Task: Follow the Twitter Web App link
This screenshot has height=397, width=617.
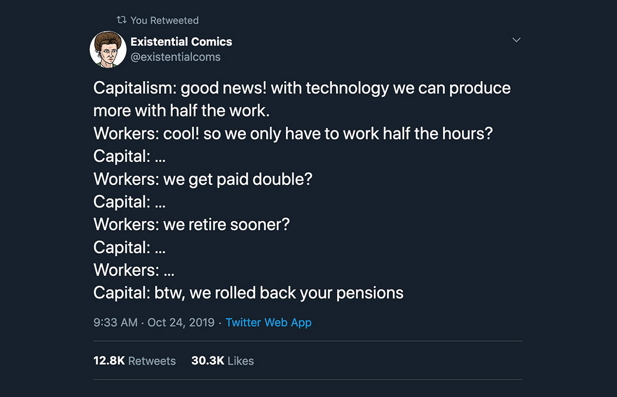Action: [268, 323]
